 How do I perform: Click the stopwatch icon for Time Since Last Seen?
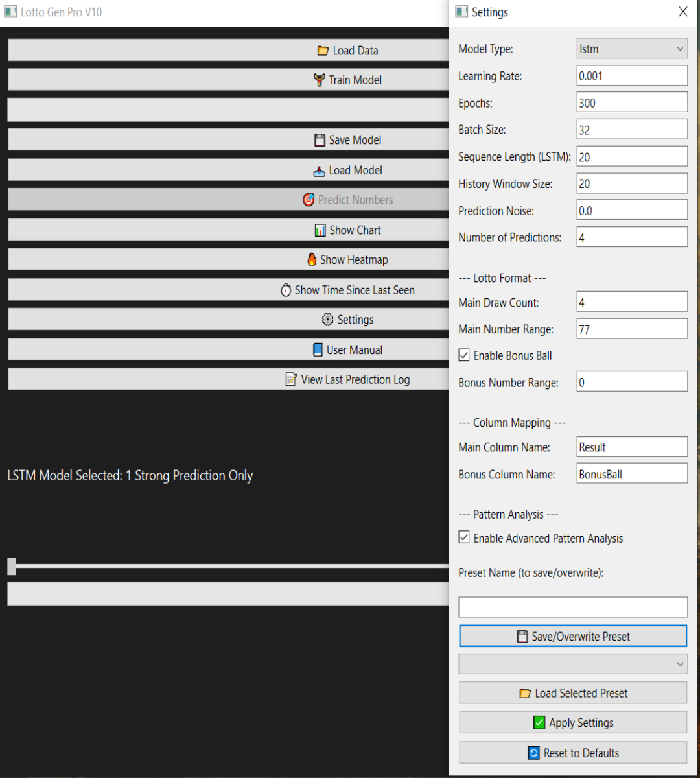click(286, 290)
